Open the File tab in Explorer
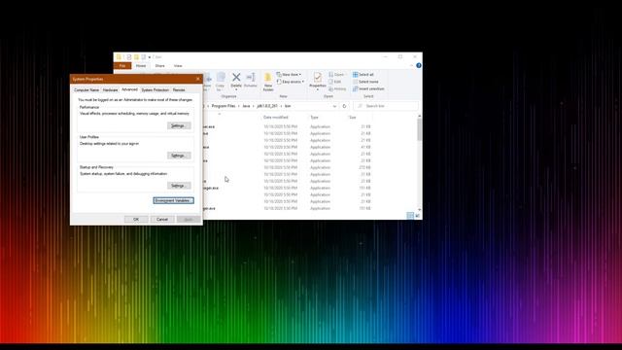Viewport: 622px width, 350px height. (122, 66)
